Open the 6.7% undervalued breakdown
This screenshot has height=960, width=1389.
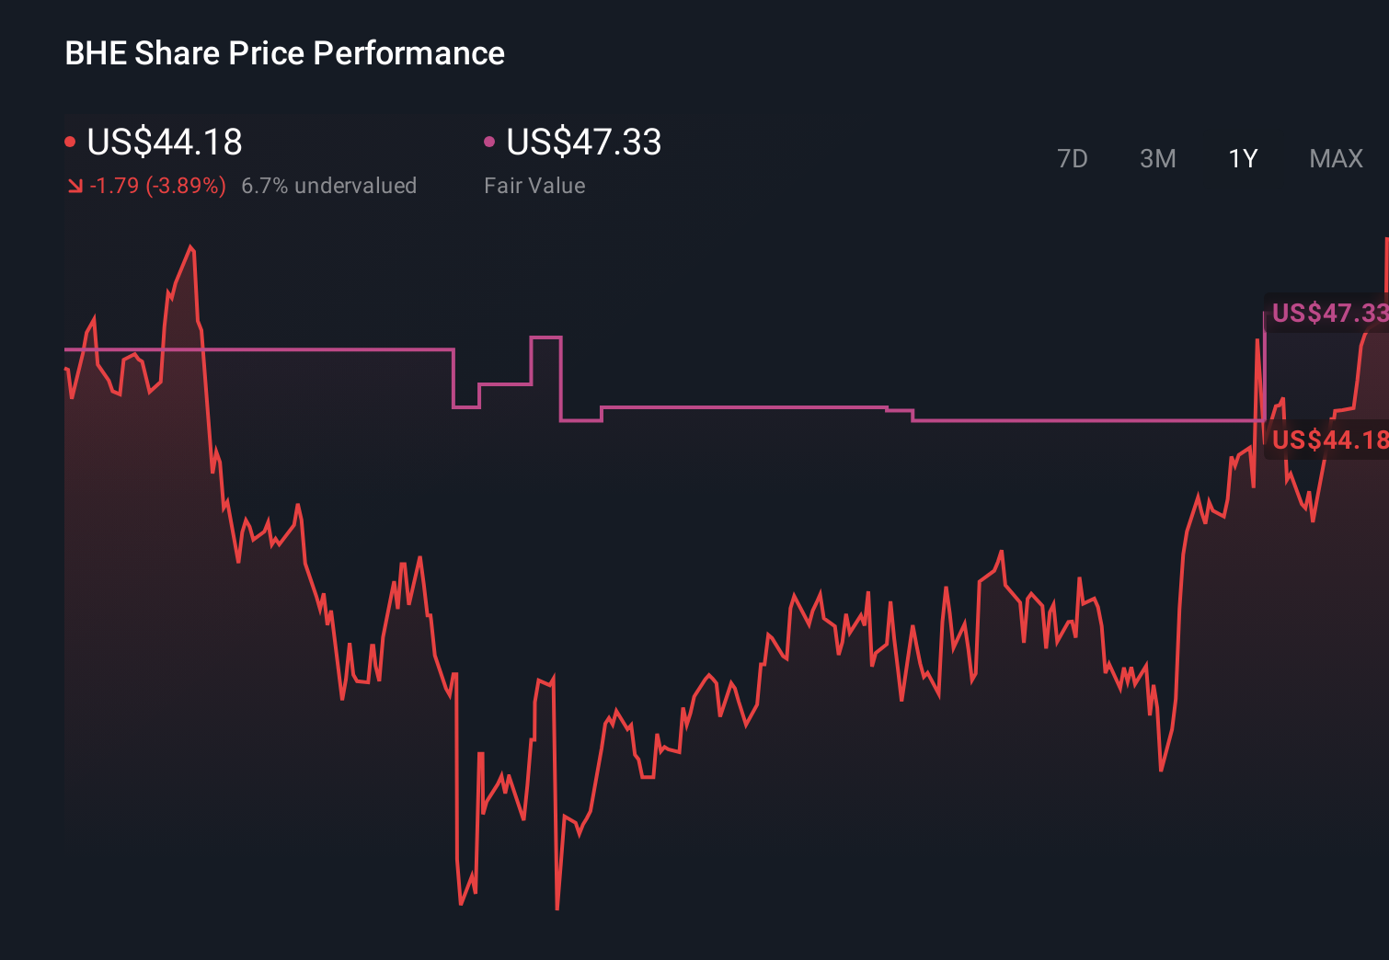[x=329, y=185]
